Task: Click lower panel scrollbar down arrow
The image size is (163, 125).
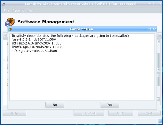Action: pyautogui.click(x=158, y=99)
